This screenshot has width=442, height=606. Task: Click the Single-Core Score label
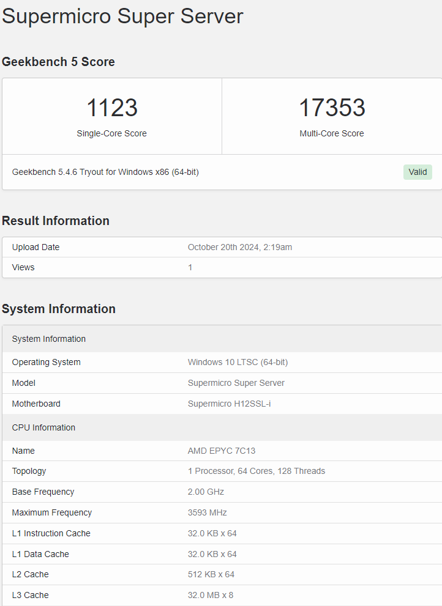click(x=111, y=133)
